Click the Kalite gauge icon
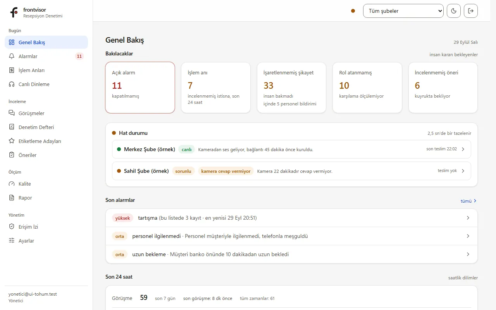 (x=12, y=184)
